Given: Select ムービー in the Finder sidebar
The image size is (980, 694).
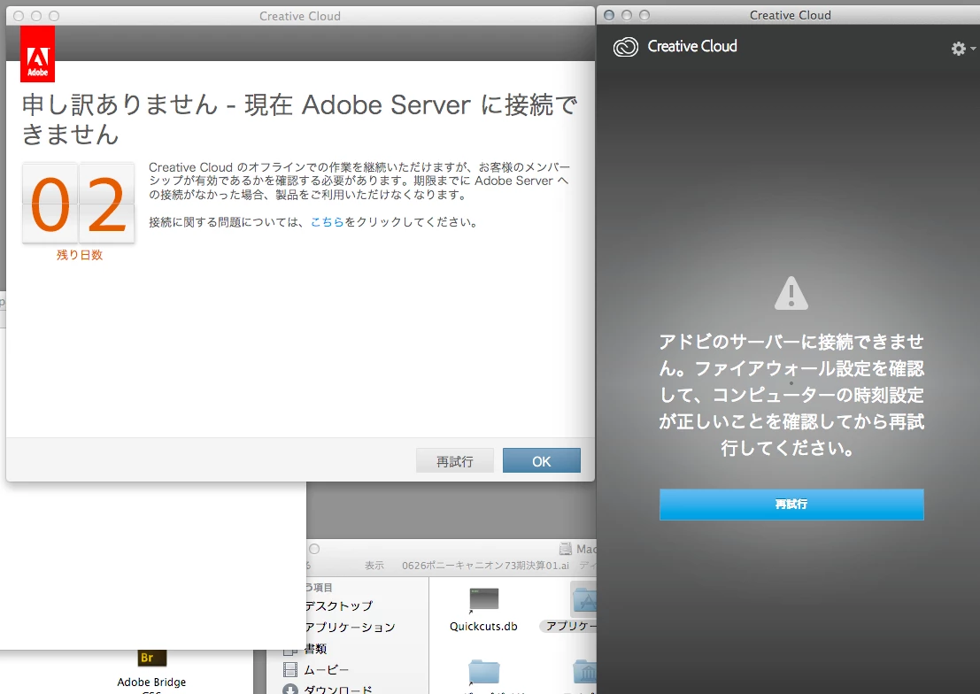Looking at the screenshot, I should pyautogui.click(x=327, y=670).
